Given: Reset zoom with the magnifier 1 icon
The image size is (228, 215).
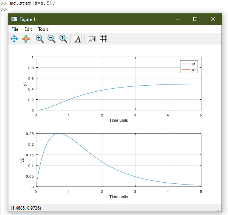Looking at the screenshot, I should click(63, 39).
